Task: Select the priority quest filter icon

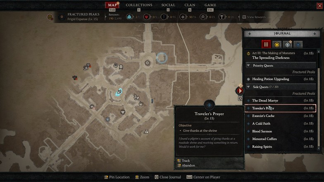Action: tap(288, 45)
